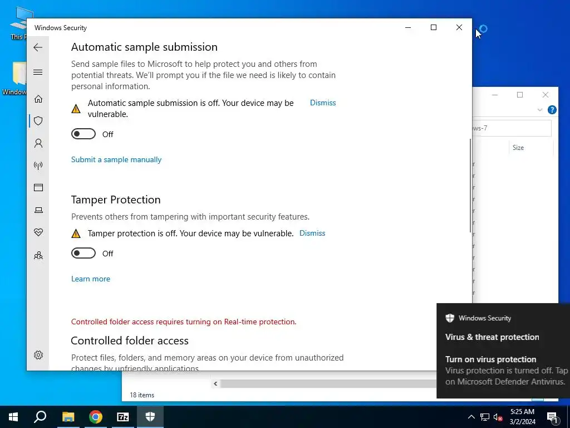The height and width of the screenshot is (428, 570).
Task: Expand the ribbon chevron in File Explorer
Action: [540, 110]
